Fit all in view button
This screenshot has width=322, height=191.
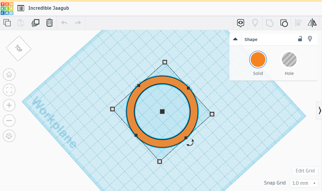[x=9, y=90]
